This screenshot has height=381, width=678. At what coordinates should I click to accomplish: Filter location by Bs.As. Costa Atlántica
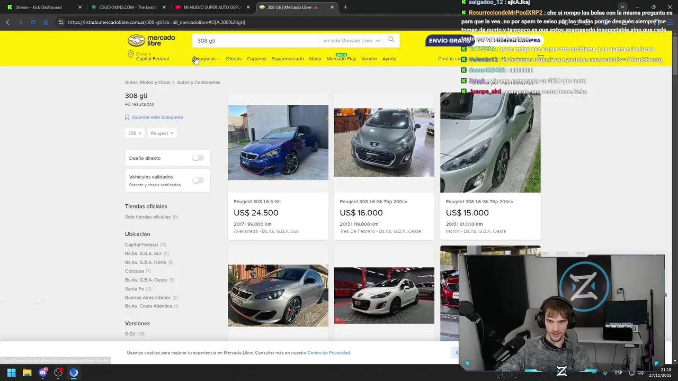148,306
